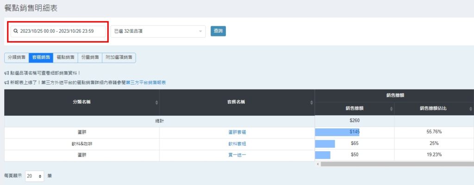Select the 套餐銷售 tab
Image resolution: width=474 pixels, height=185 pixels.
pos(41,58)
